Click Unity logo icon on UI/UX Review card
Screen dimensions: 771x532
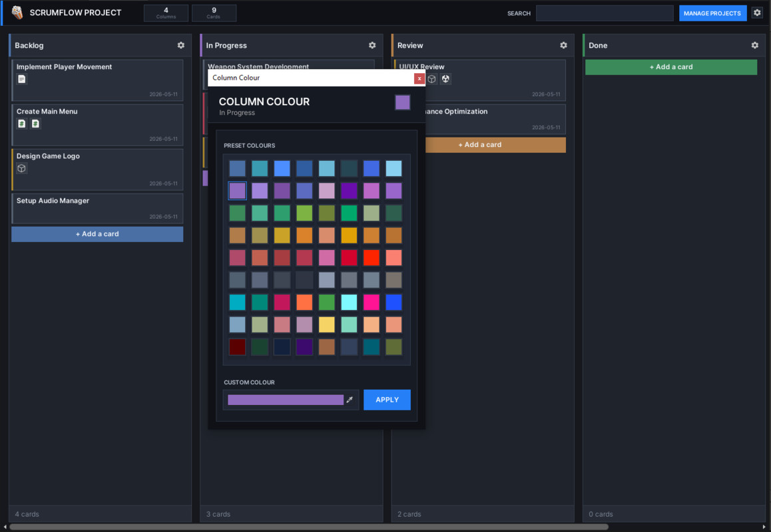(x=445, y=79)
